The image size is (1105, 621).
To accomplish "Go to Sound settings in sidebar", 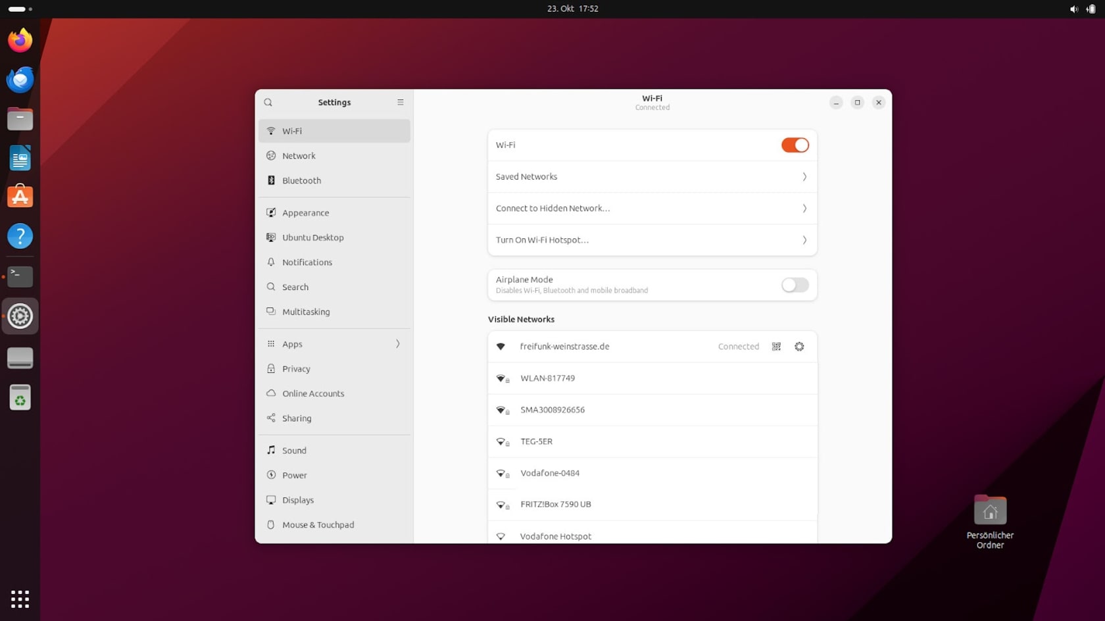I will click(334, 451).
